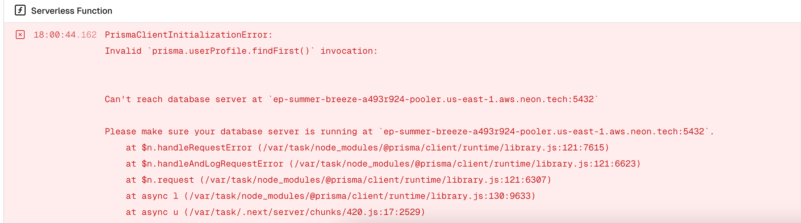Screen dimensions: 801x223
Task: Click the $n.handleAndLogRequestError stack line
Action: point(383,164)
